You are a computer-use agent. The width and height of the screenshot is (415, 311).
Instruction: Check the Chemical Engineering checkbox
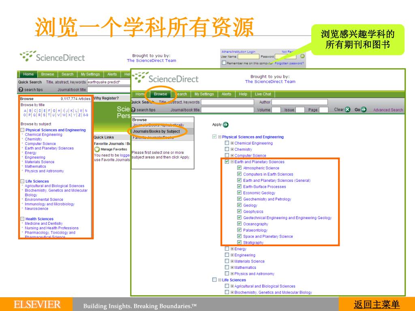[x=227, y=143]
